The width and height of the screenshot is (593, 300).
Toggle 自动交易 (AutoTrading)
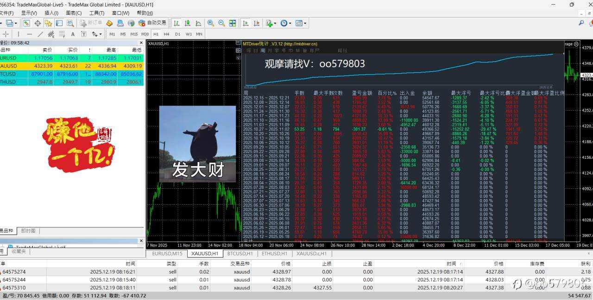[154, 23]
